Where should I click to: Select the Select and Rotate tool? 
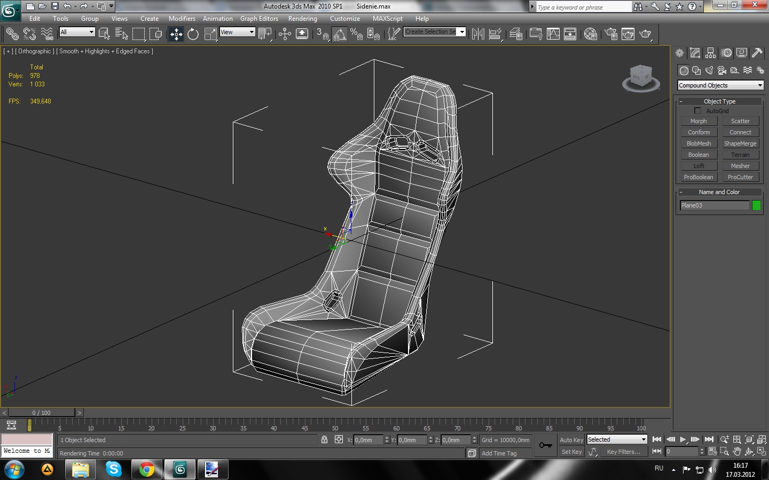point(193,34)
